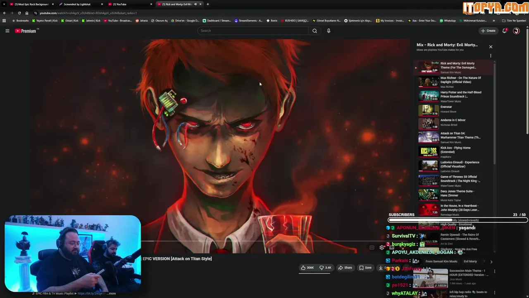Play Attack on Titan S4 Warhammer Titan Theme

tap(454, 137)
